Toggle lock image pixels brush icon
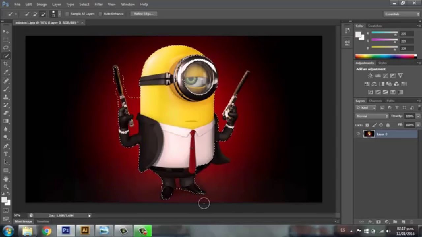Image resolution: width=422 pixels, height=237 pixels. pyautogui.click(x=374, y=125)
